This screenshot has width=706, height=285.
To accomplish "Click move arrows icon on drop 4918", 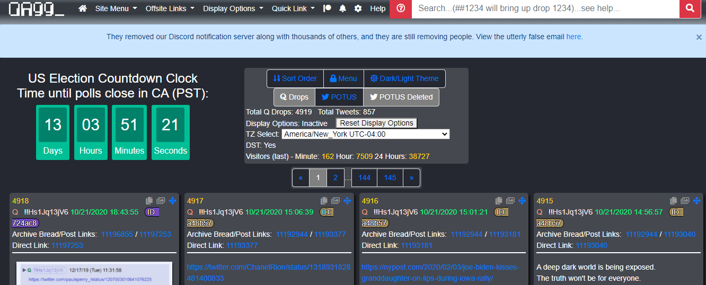I will pos(172,201).
